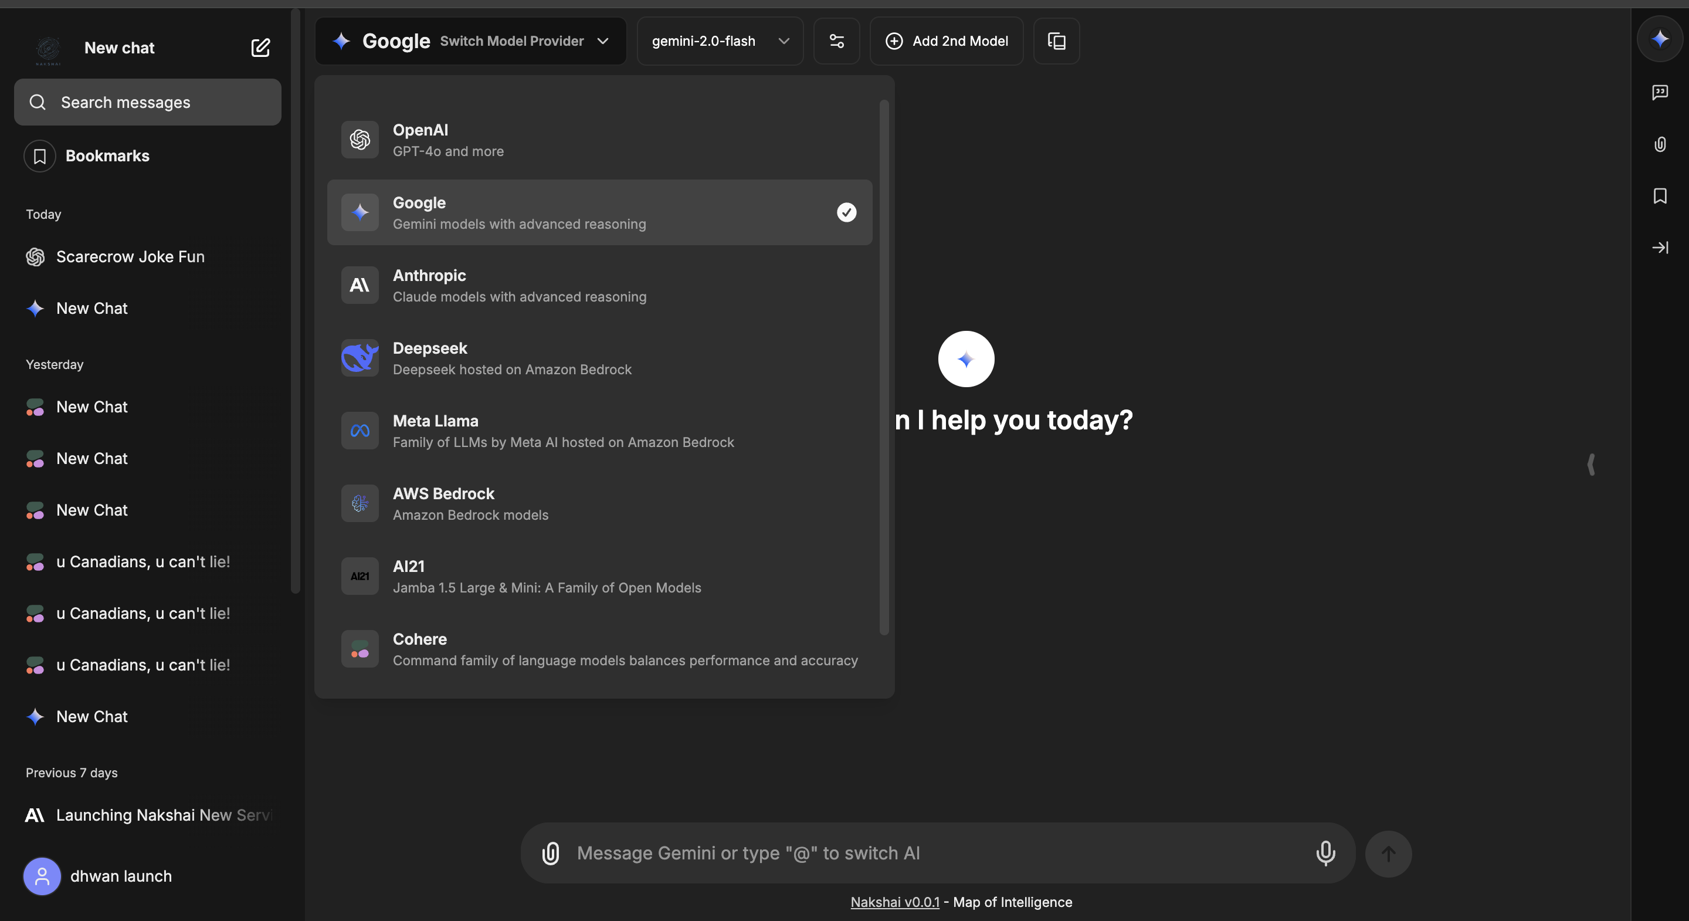Click the provider list scrollbar

pyautogui.click(x=883, y=367)
